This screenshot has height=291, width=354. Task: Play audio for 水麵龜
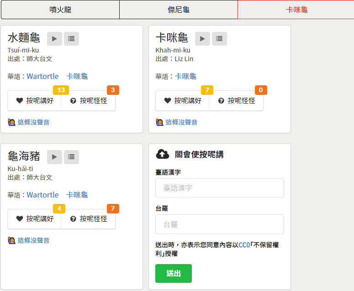pyautogui.click(x=54, y=39)
